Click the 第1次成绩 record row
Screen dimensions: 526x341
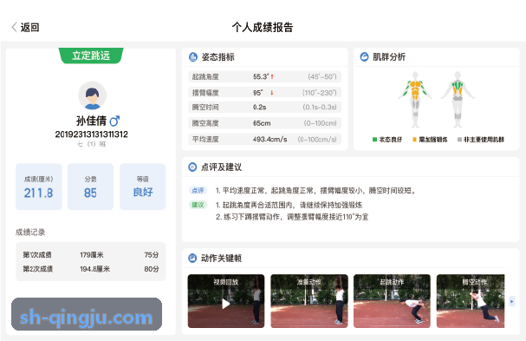tap(91, 255)
